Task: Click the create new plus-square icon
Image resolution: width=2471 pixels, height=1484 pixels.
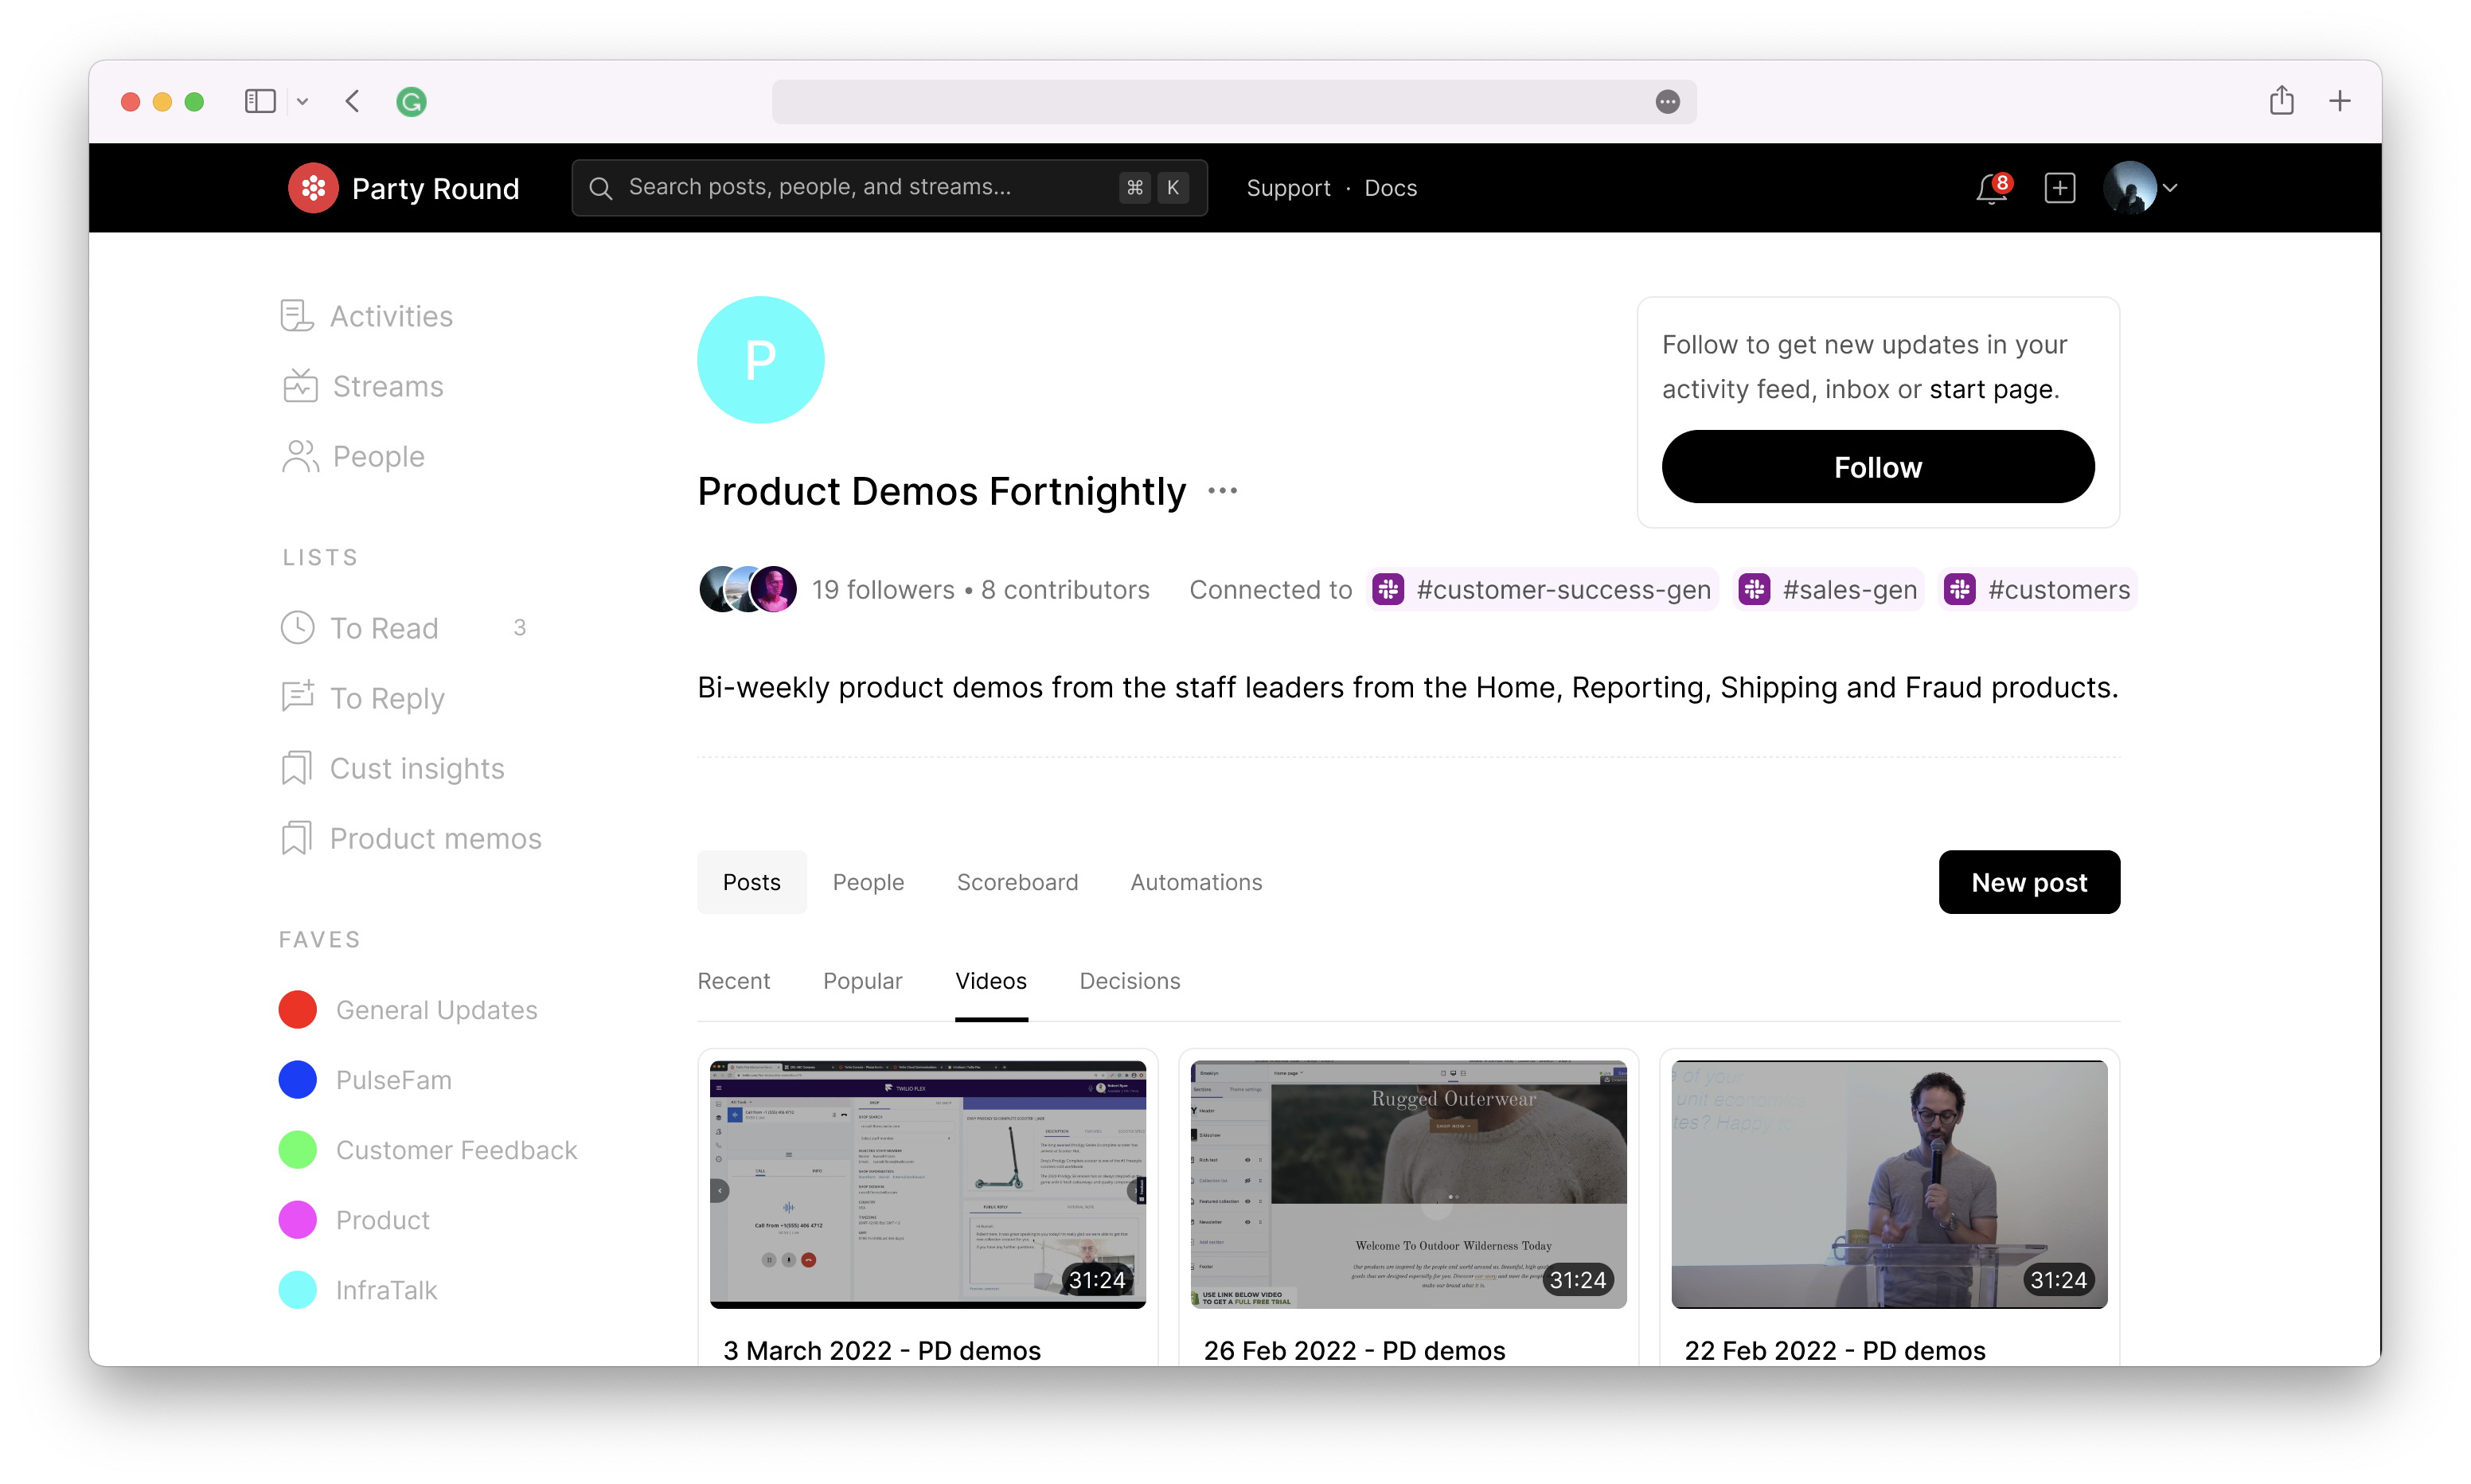Action: (2060, 188)
